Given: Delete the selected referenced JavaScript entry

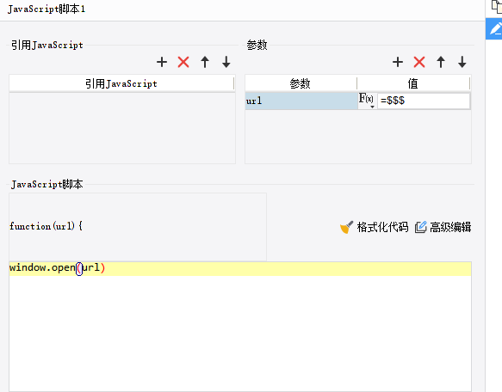Looking at the screenshot, I should click(183, 62).
